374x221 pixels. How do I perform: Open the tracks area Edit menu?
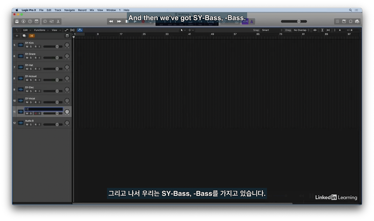[x=27, y=30]
